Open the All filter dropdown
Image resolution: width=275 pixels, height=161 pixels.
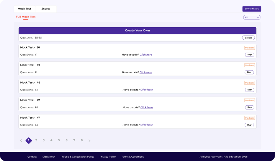(252, 17)
